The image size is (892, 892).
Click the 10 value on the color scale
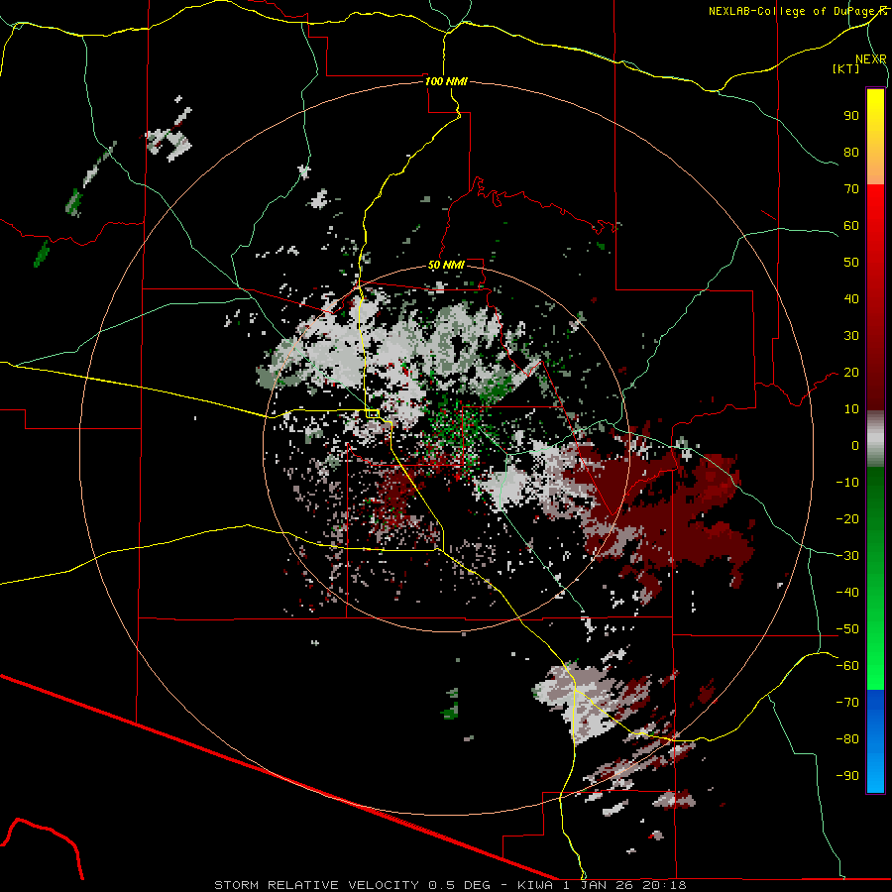tap(851, 409)
